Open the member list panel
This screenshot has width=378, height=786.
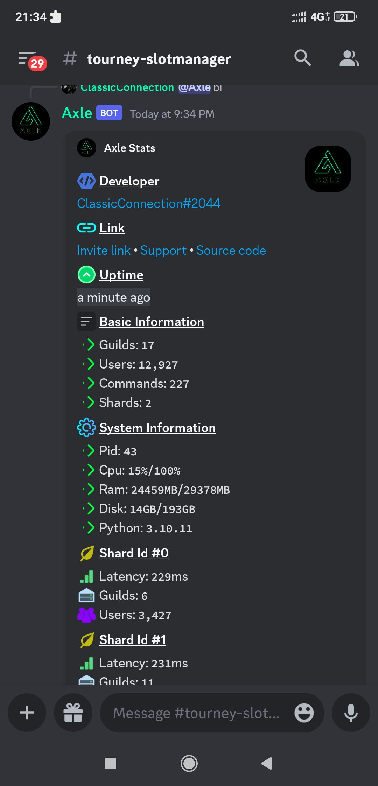[349, 59]
